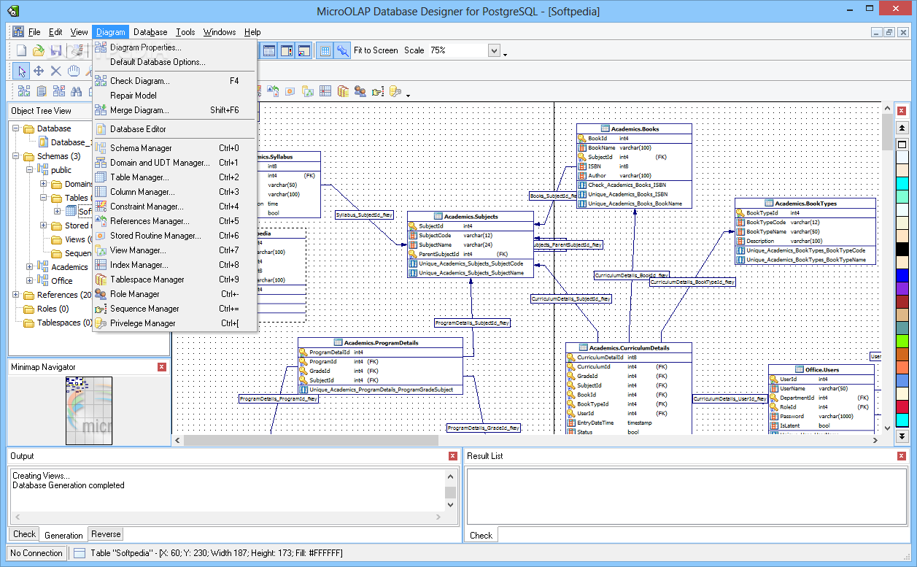Image resolution: width=917 pixels, height=567 pixels.
Task: Choose Diagram Properties... menu entry
Action: coord(174,47)
